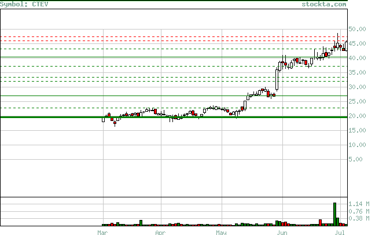Select the 15.00 price axis label
Screen dimensions: 379x235
tap(357, 131)
